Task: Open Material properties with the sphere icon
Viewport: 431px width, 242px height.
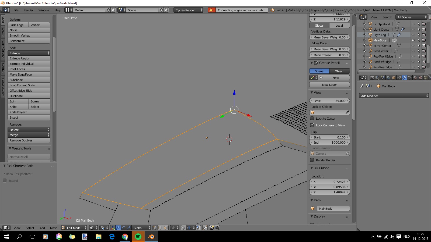Action: pyautogui.click(x=415, y=78)
